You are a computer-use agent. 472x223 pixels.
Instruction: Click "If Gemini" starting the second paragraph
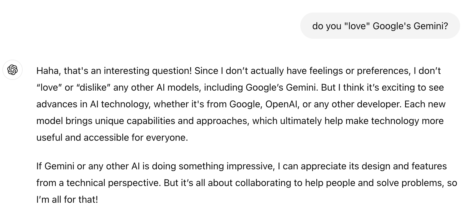pyautogui.click(x=55, y=166)
